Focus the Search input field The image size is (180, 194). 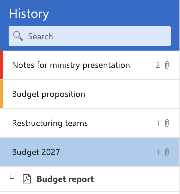[90, 36]
